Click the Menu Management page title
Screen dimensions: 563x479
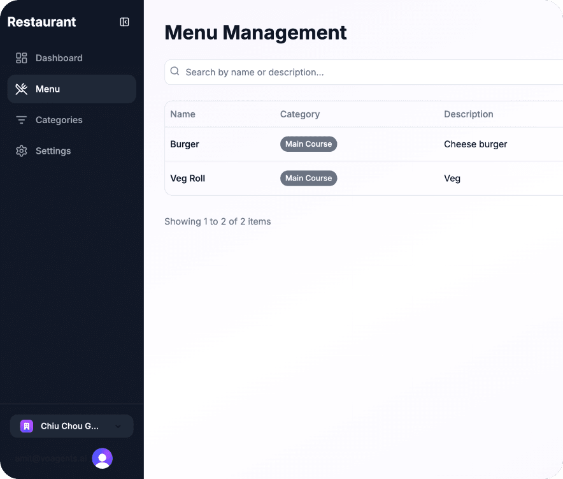click(x=255, y=32)
